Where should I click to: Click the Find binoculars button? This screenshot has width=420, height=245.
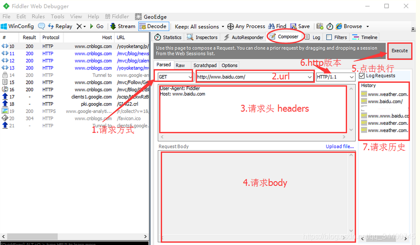[278, 26]
